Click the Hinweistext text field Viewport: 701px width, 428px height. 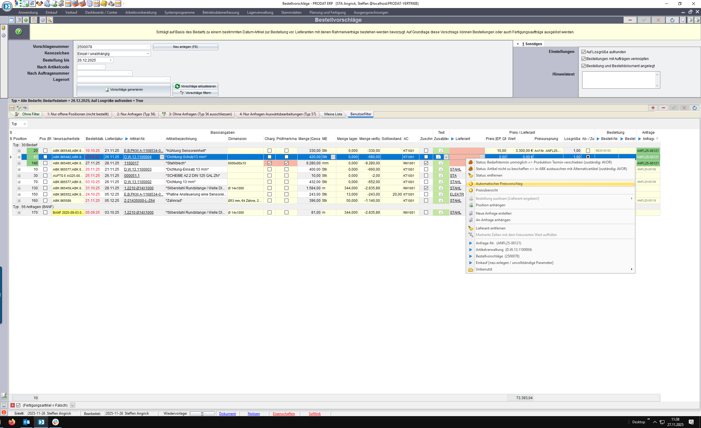(x=618, y=80)
